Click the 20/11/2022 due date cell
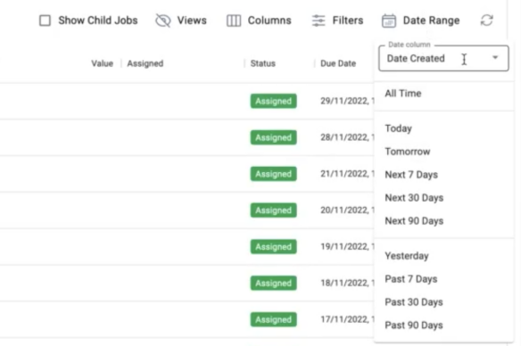521x346 pixels. 347,210
